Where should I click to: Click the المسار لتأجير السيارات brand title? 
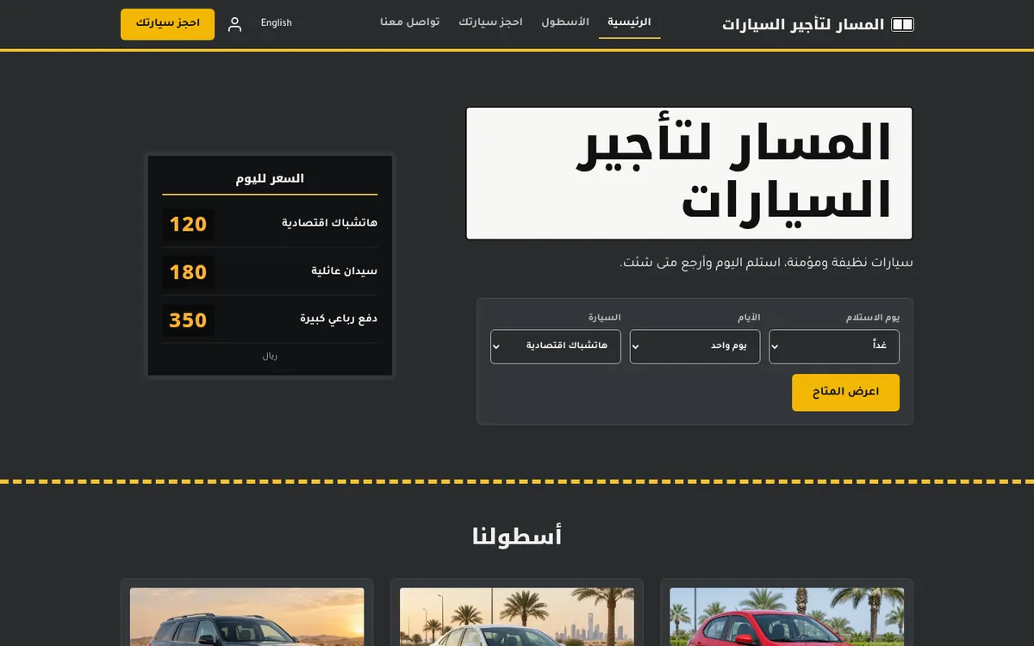[x=803, y=25]
